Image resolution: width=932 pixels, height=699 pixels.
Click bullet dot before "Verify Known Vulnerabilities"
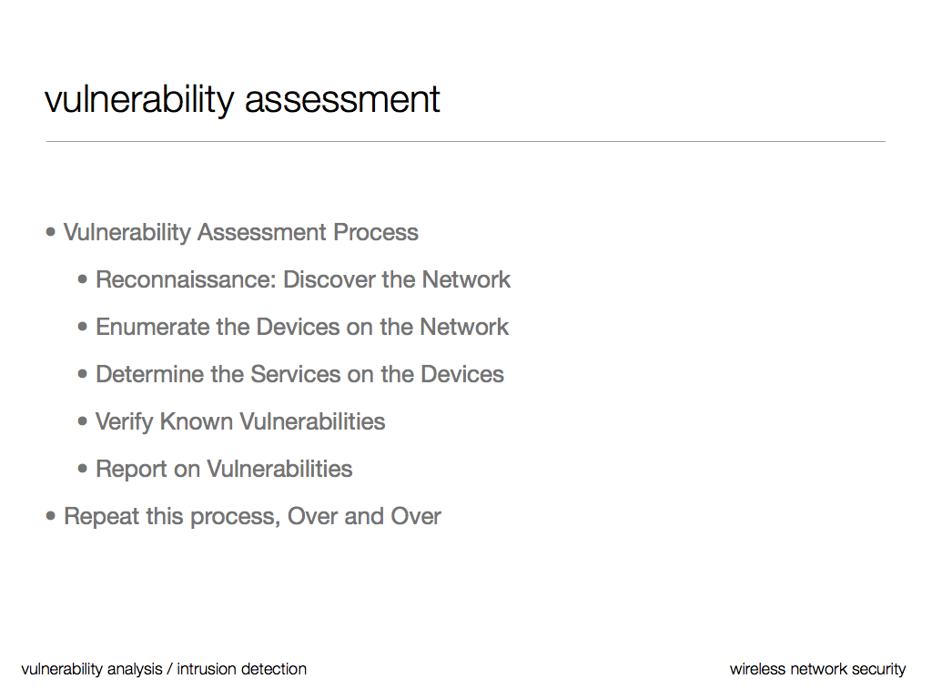coord(84,421)
